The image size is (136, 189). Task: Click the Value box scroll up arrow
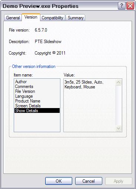coord(119,82)
